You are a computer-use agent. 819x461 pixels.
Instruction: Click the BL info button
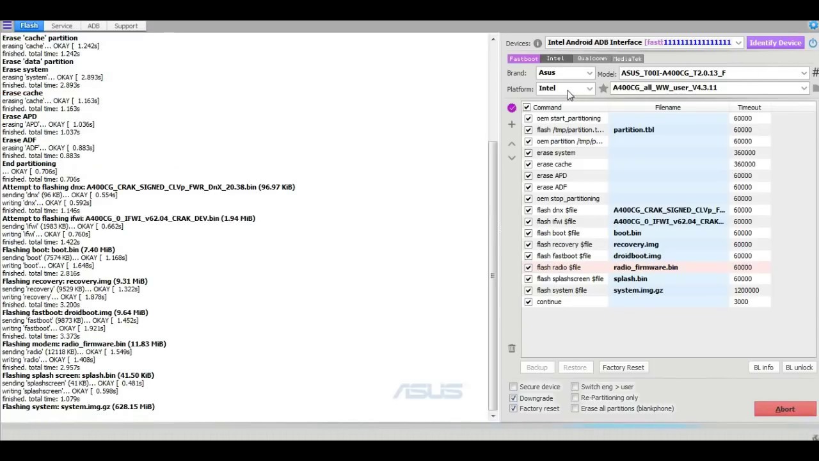763,368
